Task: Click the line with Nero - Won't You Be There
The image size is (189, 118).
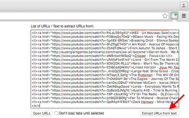Action: (x=105, y=64)
